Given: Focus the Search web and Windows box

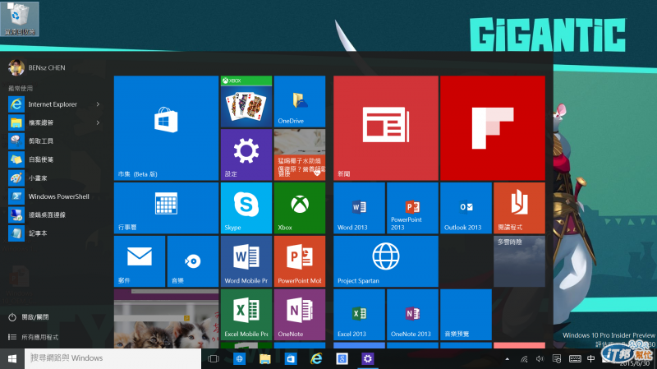Looking at the screenshot, I should pyautogui.click(x=113, y=359).
